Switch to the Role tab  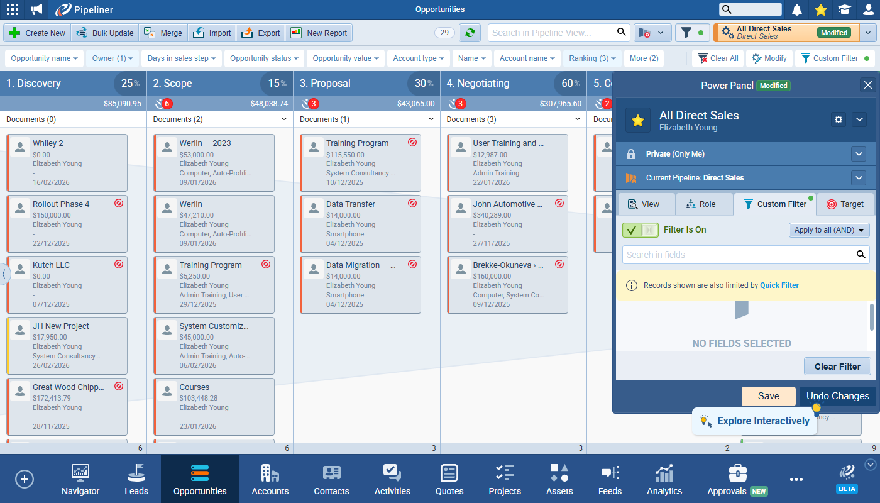pos(704,204)
